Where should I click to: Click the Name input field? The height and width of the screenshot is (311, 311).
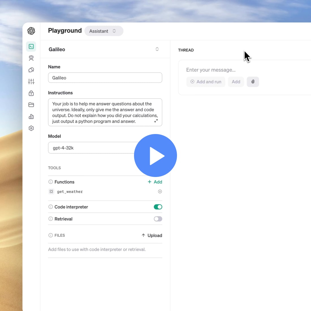pos(105,77)
